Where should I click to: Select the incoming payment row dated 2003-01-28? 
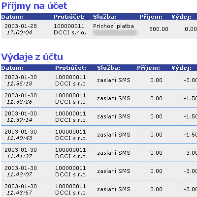pos(99,29)
